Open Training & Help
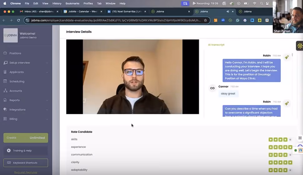 pyautogui.click(x=26, y=150)
